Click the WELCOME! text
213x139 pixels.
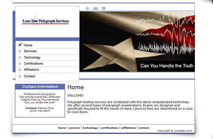[x=76, y=95]
